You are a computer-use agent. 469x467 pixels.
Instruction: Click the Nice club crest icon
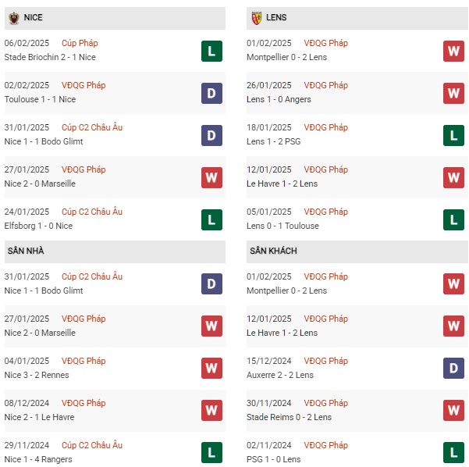[14, 18]
